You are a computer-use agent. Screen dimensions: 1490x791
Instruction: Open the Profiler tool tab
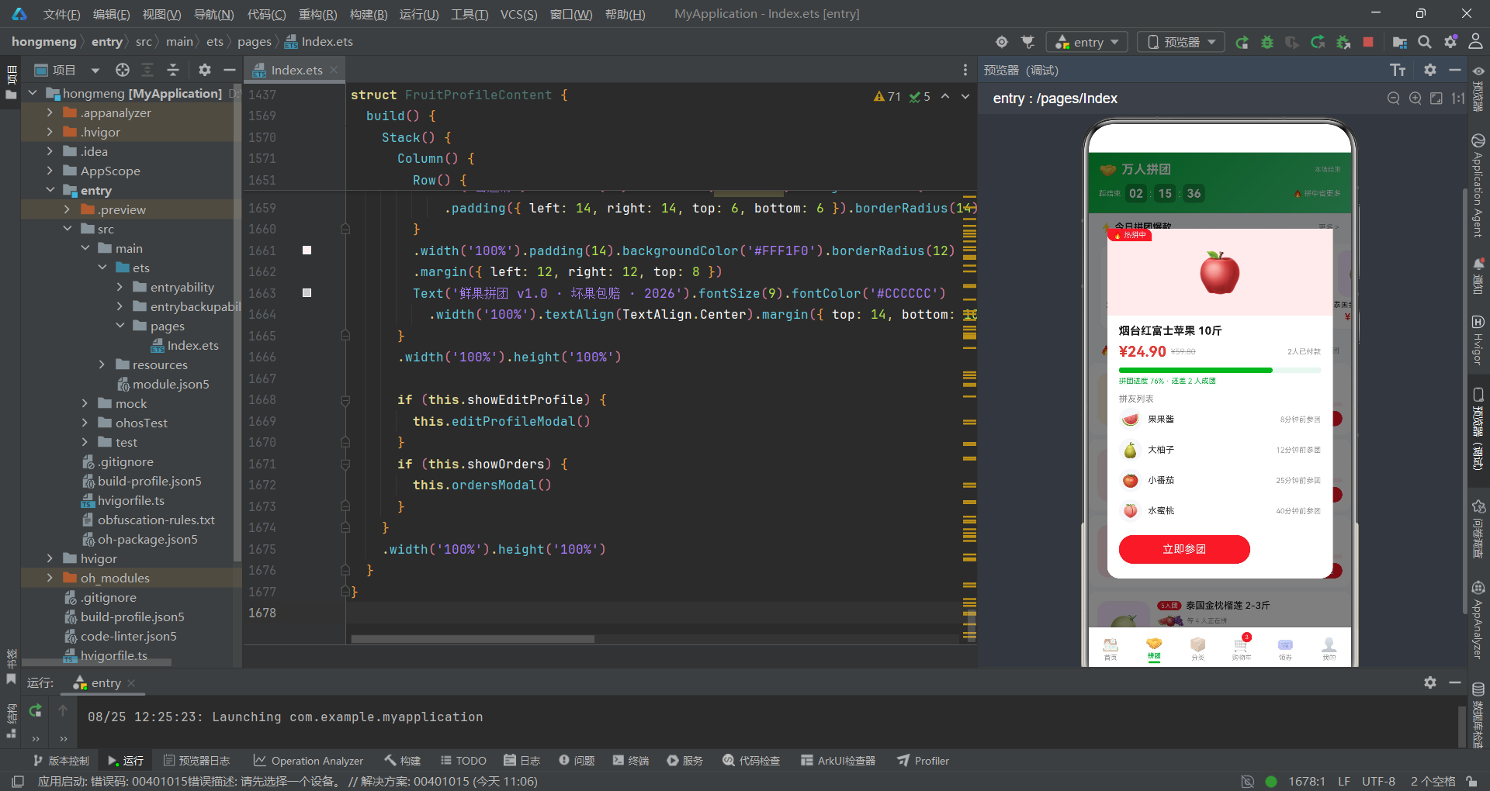[x=923, y=761]
